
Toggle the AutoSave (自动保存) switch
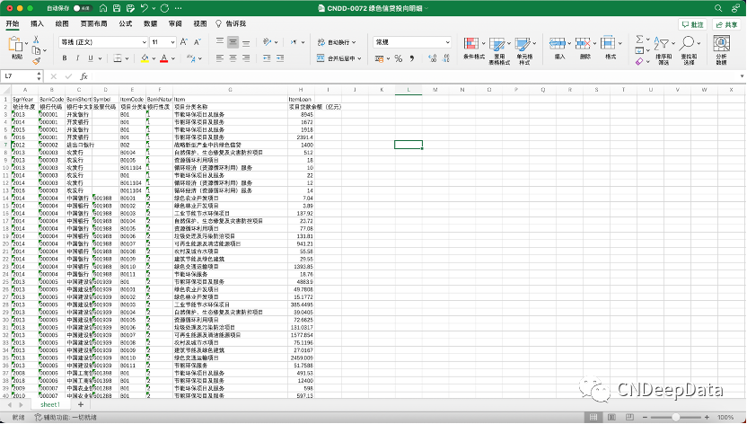pyautogui.click(x=83, y=8)
